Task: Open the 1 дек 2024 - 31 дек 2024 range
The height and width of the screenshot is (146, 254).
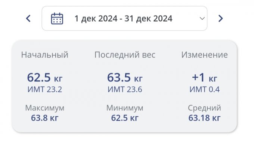Action: (x=123, y=19)
